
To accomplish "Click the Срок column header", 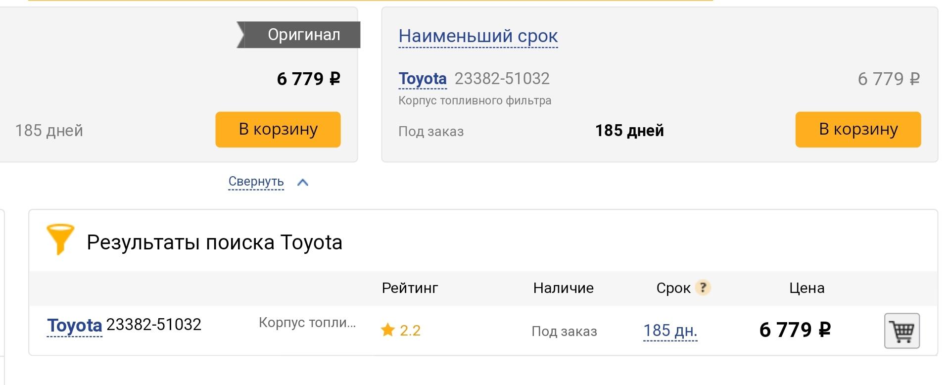I will (673, 288).
